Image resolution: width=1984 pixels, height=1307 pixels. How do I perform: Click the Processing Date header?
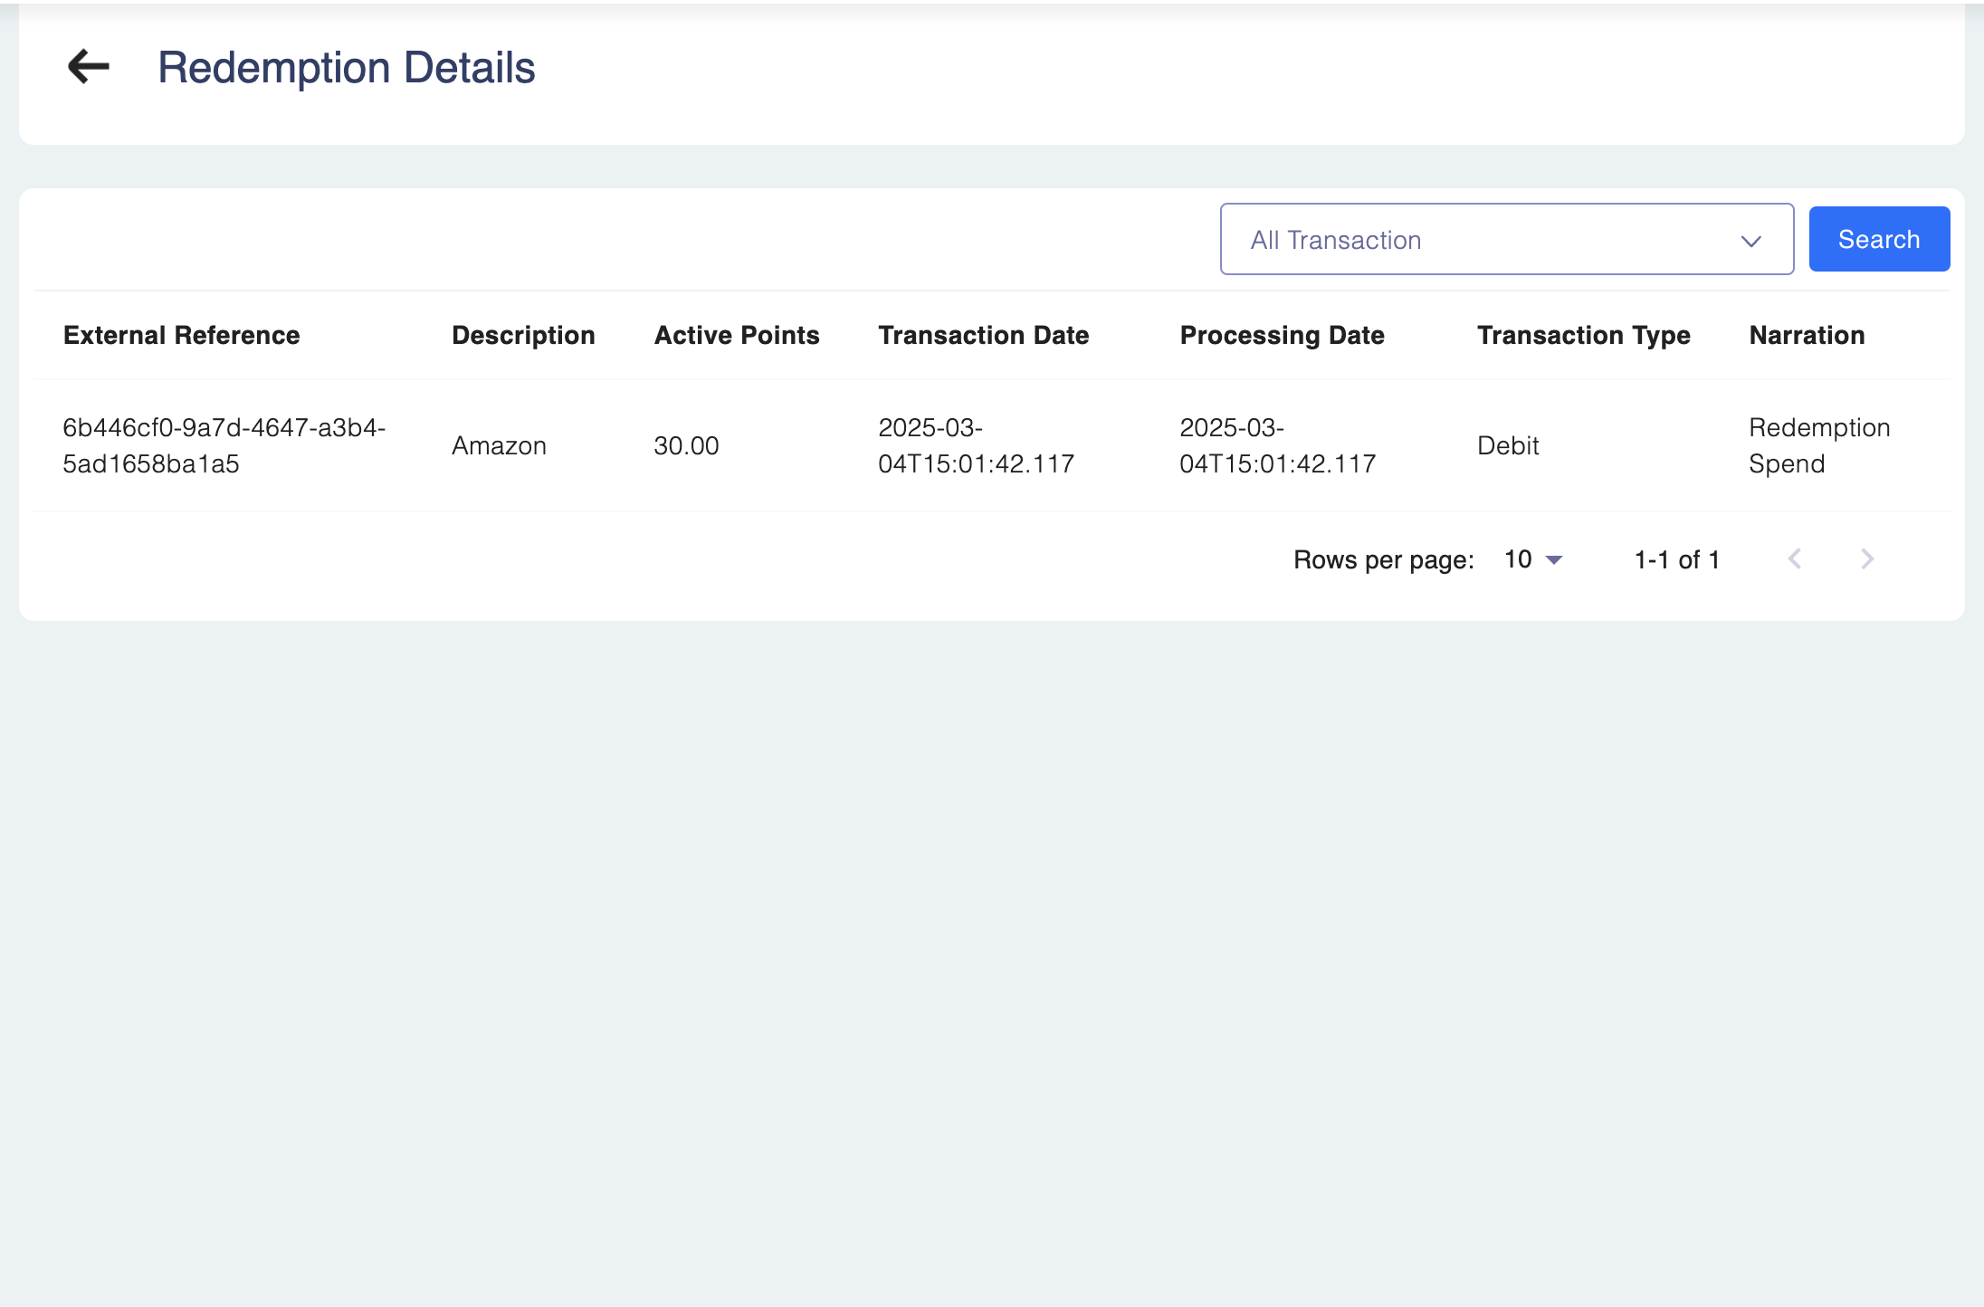coord(1282,335)
